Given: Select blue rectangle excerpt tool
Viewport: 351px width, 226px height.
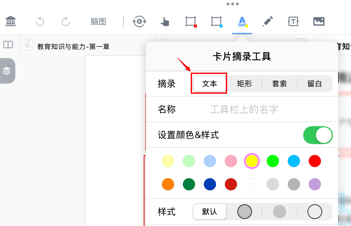Looking at the screenshot, I should [216, 22].
